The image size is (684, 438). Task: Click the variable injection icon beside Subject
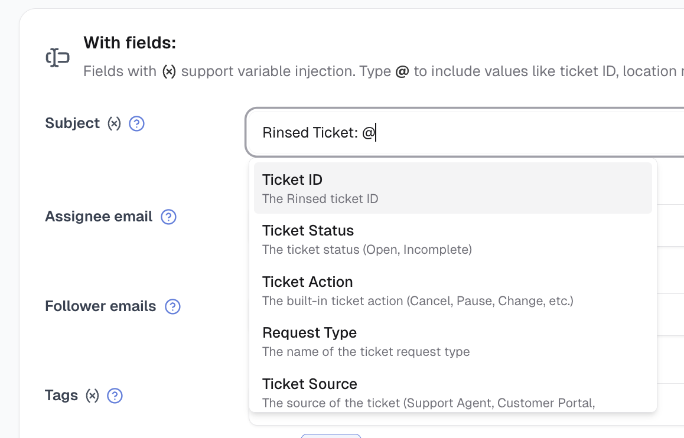[116, 123]
